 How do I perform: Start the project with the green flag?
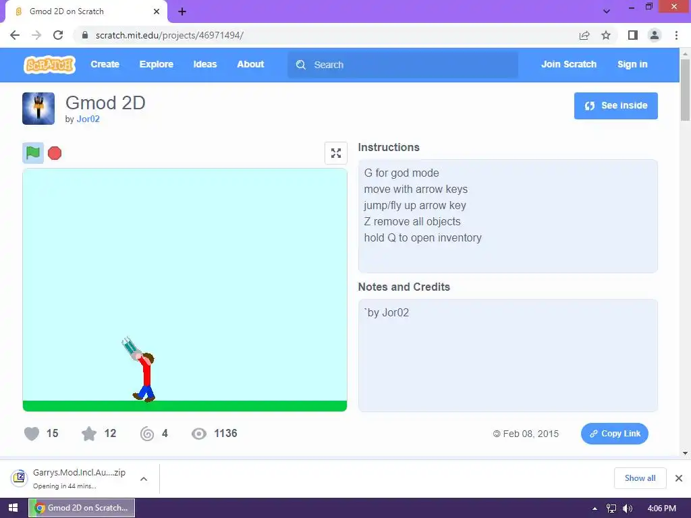pos(33,153)
